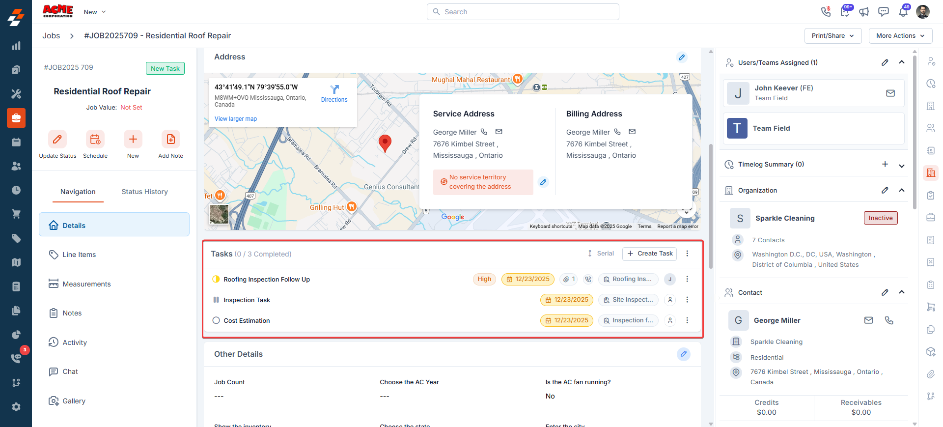Select the Navigation tab
Viewport: 943px width, 427px height.
click(78, 192)
